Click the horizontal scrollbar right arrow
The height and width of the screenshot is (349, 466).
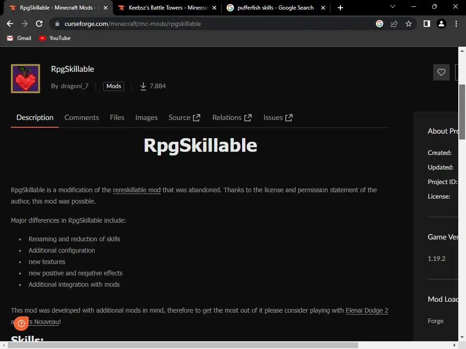(x=455, y=345)
